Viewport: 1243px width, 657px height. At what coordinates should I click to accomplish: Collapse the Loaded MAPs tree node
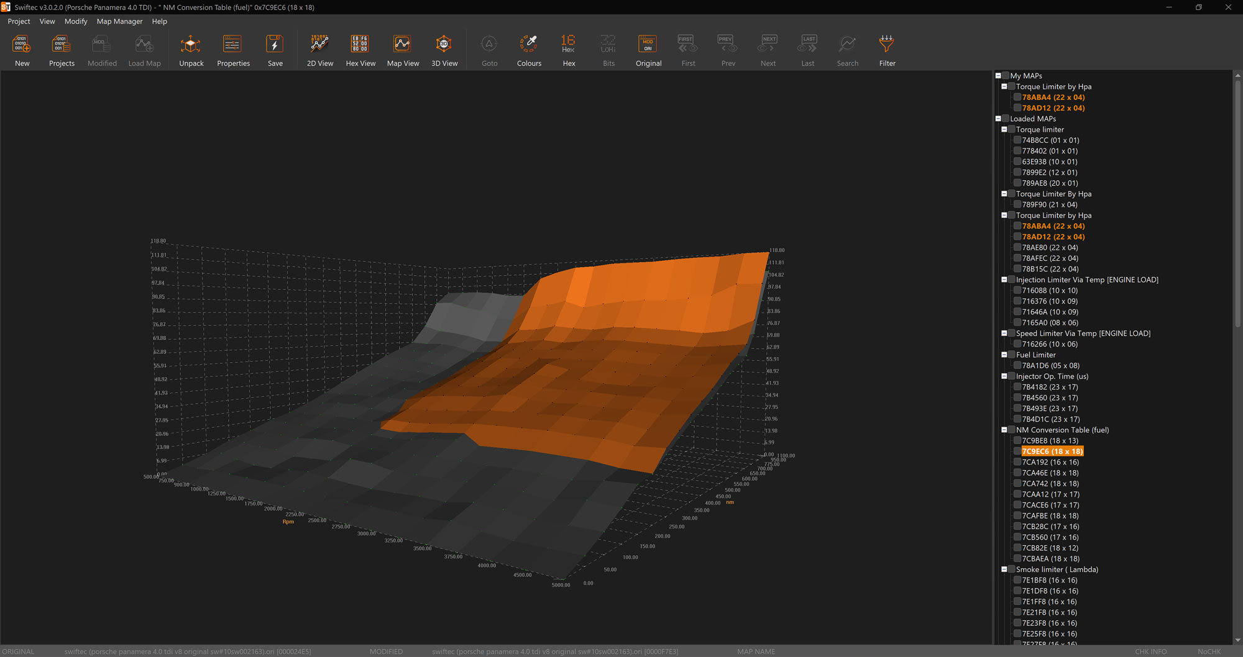(998, 119)
